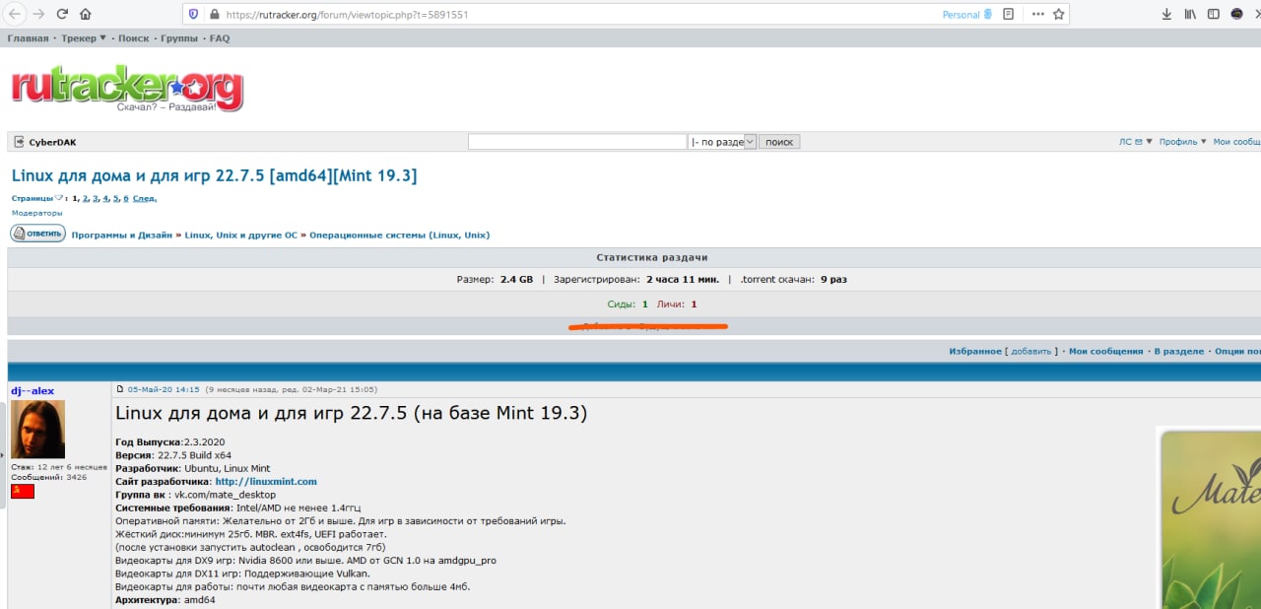Expand the Трекер menu arrow

coord(102,38)
